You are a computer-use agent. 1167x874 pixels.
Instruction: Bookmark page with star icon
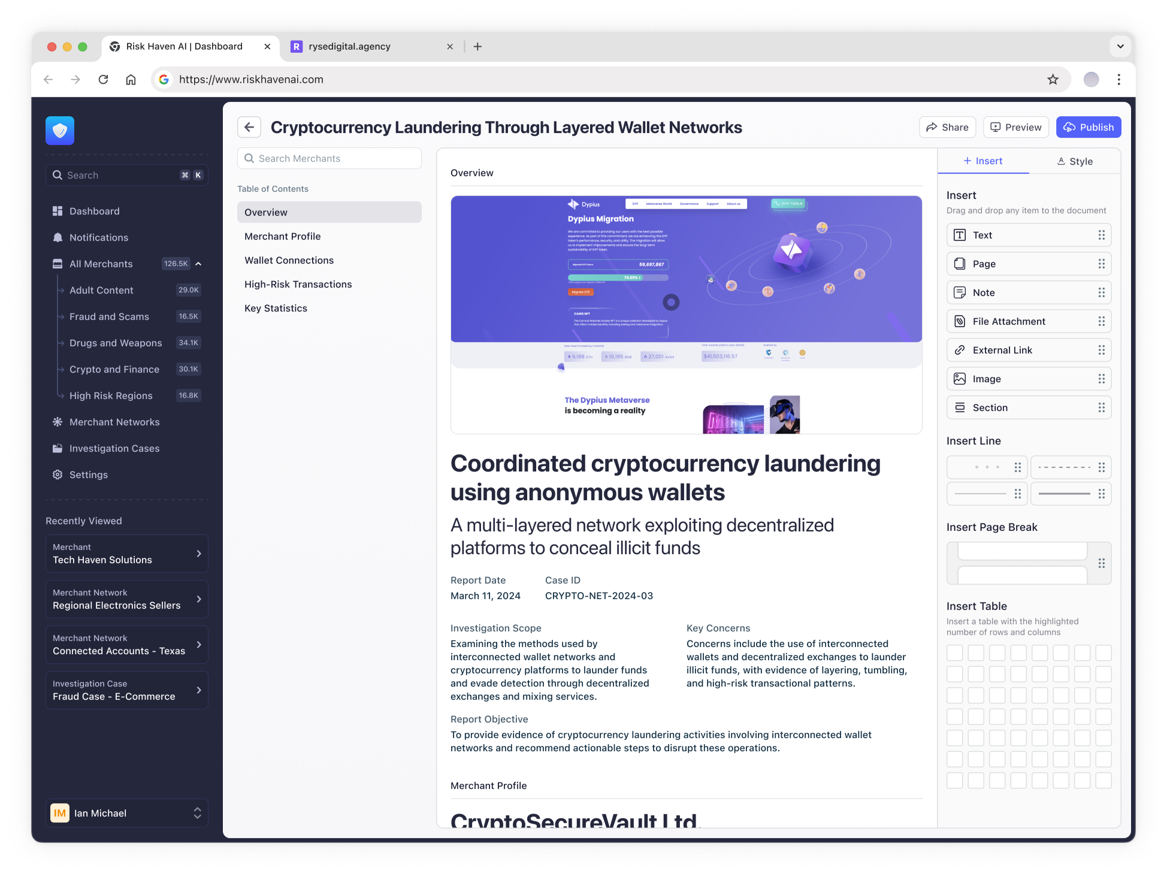pos(1053,79)
